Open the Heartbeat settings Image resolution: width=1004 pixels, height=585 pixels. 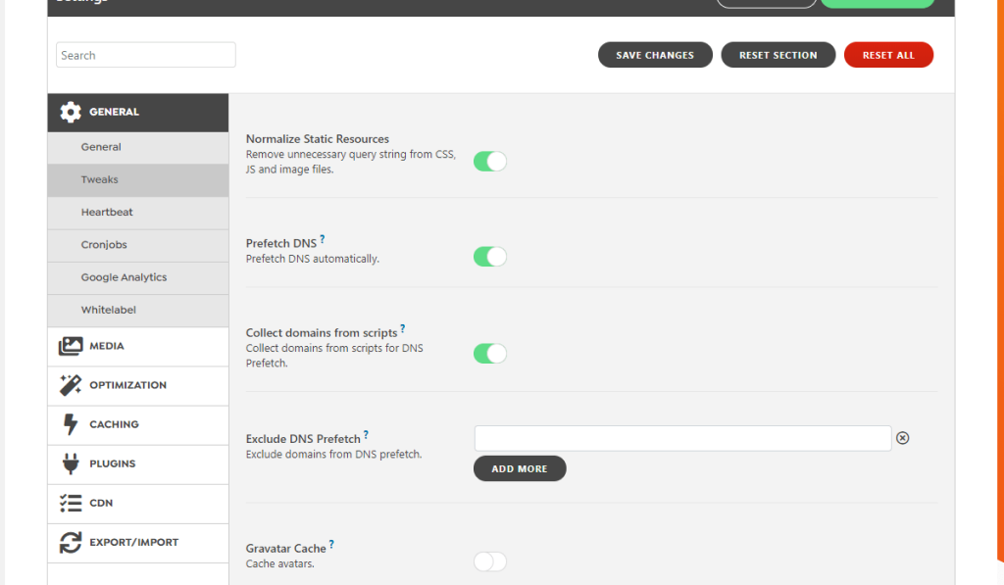tap(137, 213)
